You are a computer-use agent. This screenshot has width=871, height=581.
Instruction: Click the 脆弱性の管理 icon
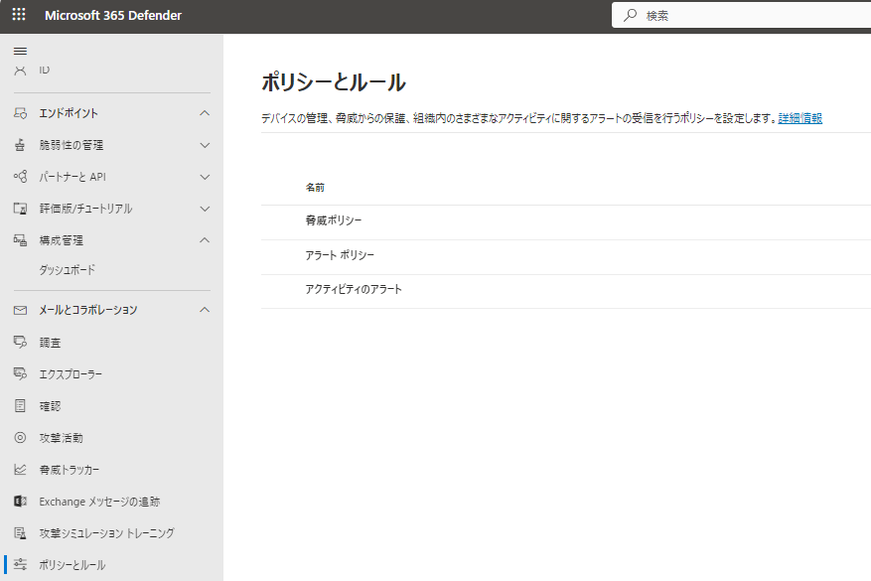[x=20, y=145]
